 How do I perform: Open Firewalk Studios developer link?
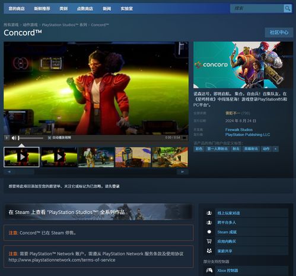click(239, 130)
